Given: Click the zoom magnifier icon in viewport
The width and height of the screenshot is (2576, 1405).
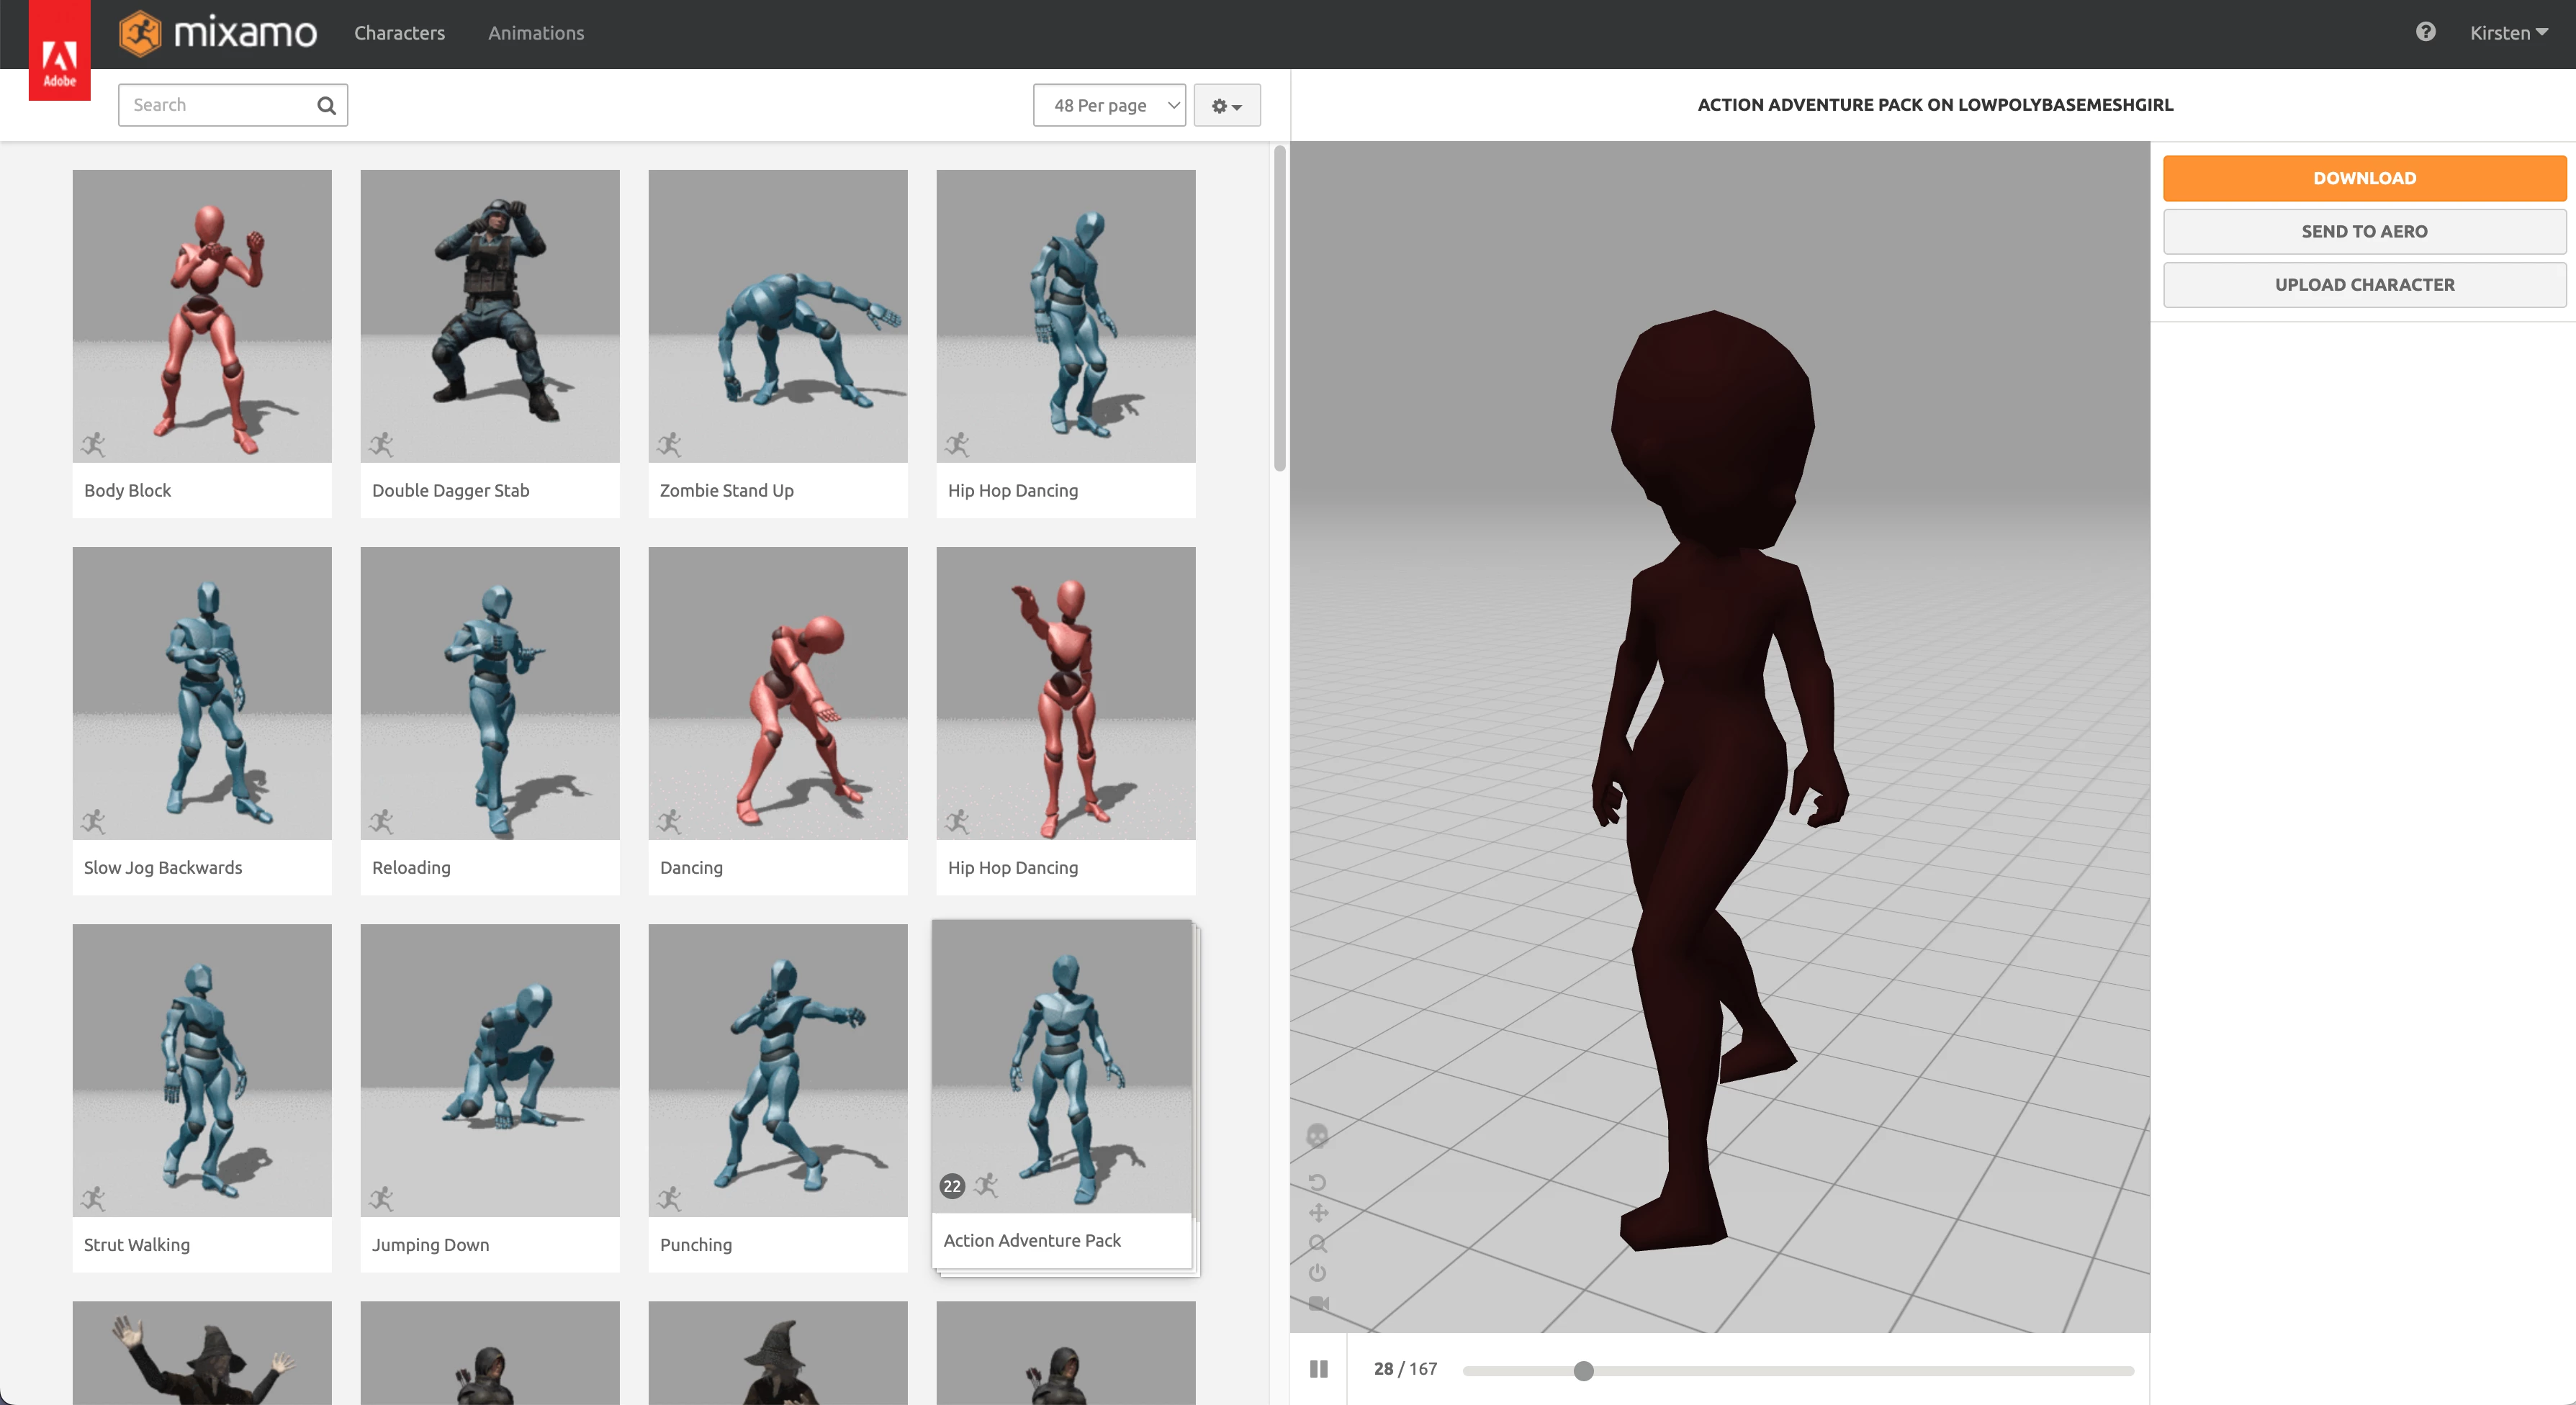Looking at the screenshot, I should [x=1317, y=1244].
